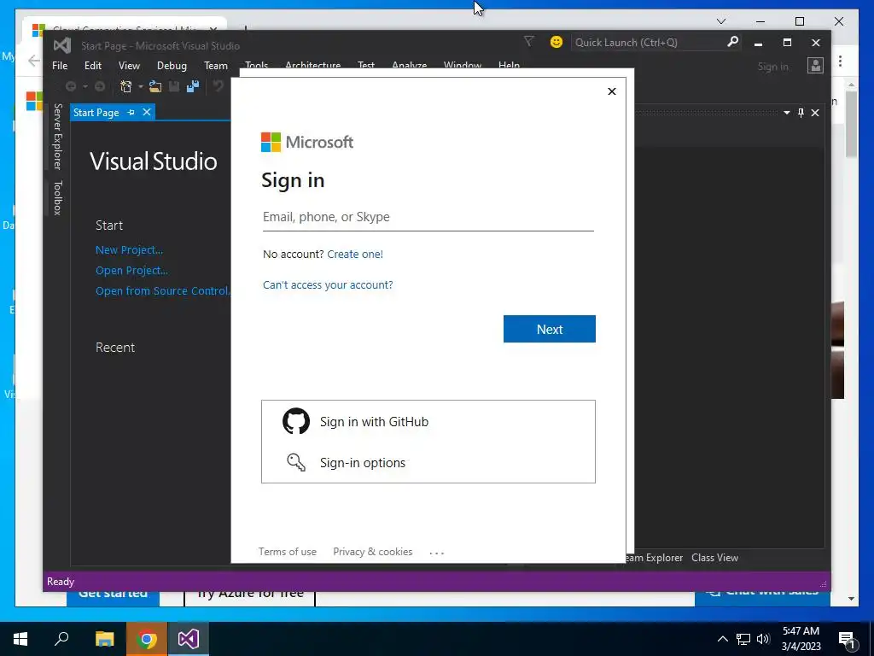This screenshot has height=656, width=874.
Task: Pin the Start Page tab
Action: [x=131, y=112]
